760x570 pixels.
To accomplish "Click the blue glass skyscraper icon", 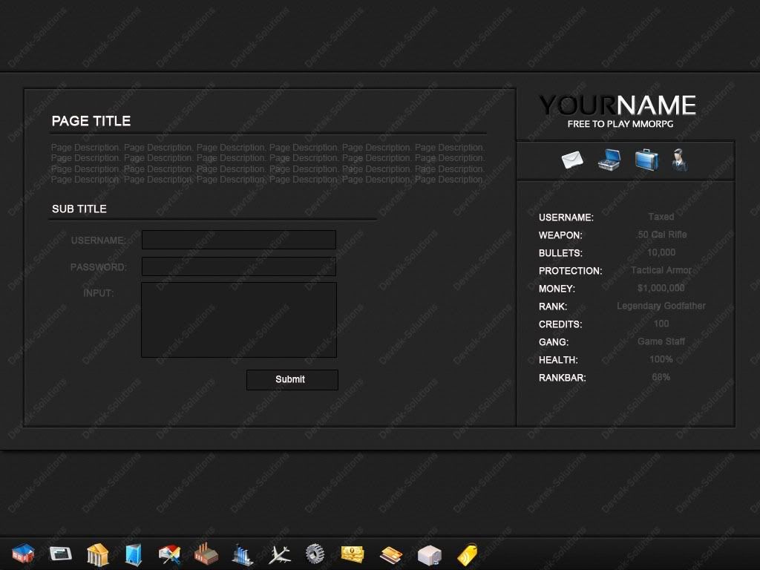I will pos(134,554).
